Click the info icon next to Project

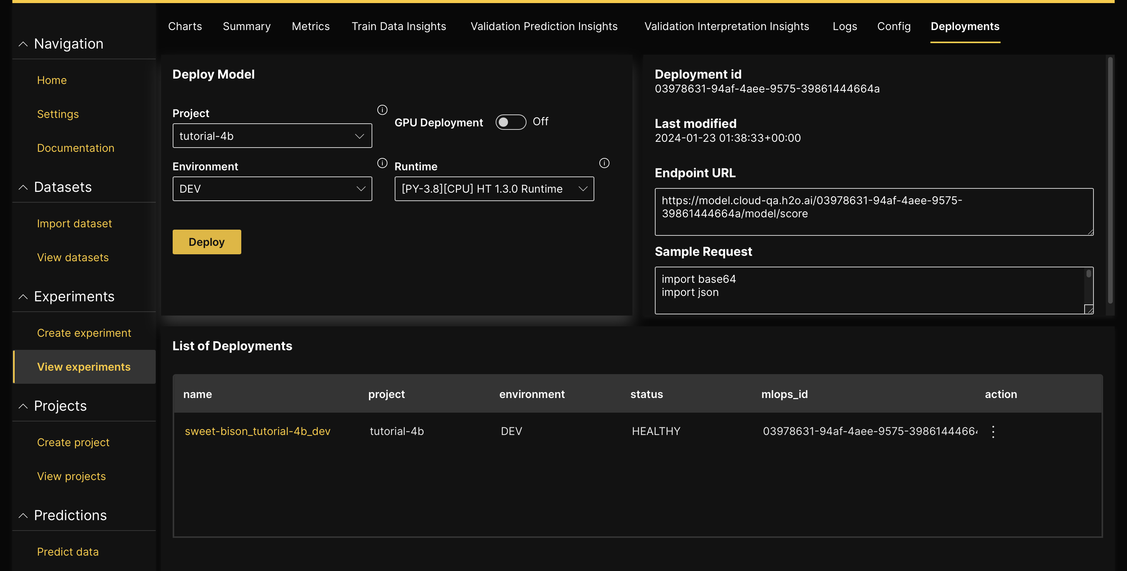382,110
